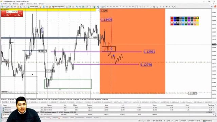Zoom in on the chart icon
Viewport: 217px width, 122px height.
tap(77, 7)
